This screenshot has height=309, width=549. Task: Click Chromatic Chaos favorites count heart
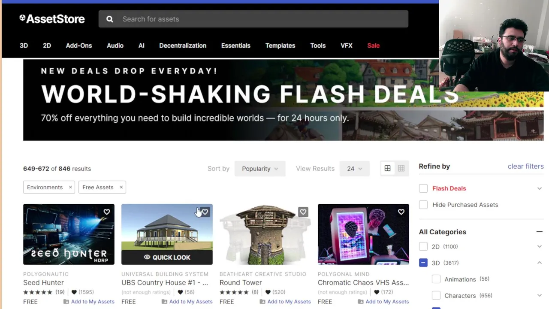[377, 292]
